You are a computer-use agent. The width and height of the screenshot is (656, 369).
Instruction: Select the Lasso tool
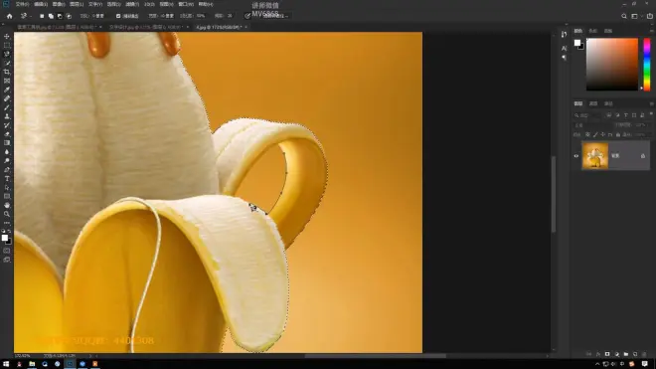[x=7, y=54]
